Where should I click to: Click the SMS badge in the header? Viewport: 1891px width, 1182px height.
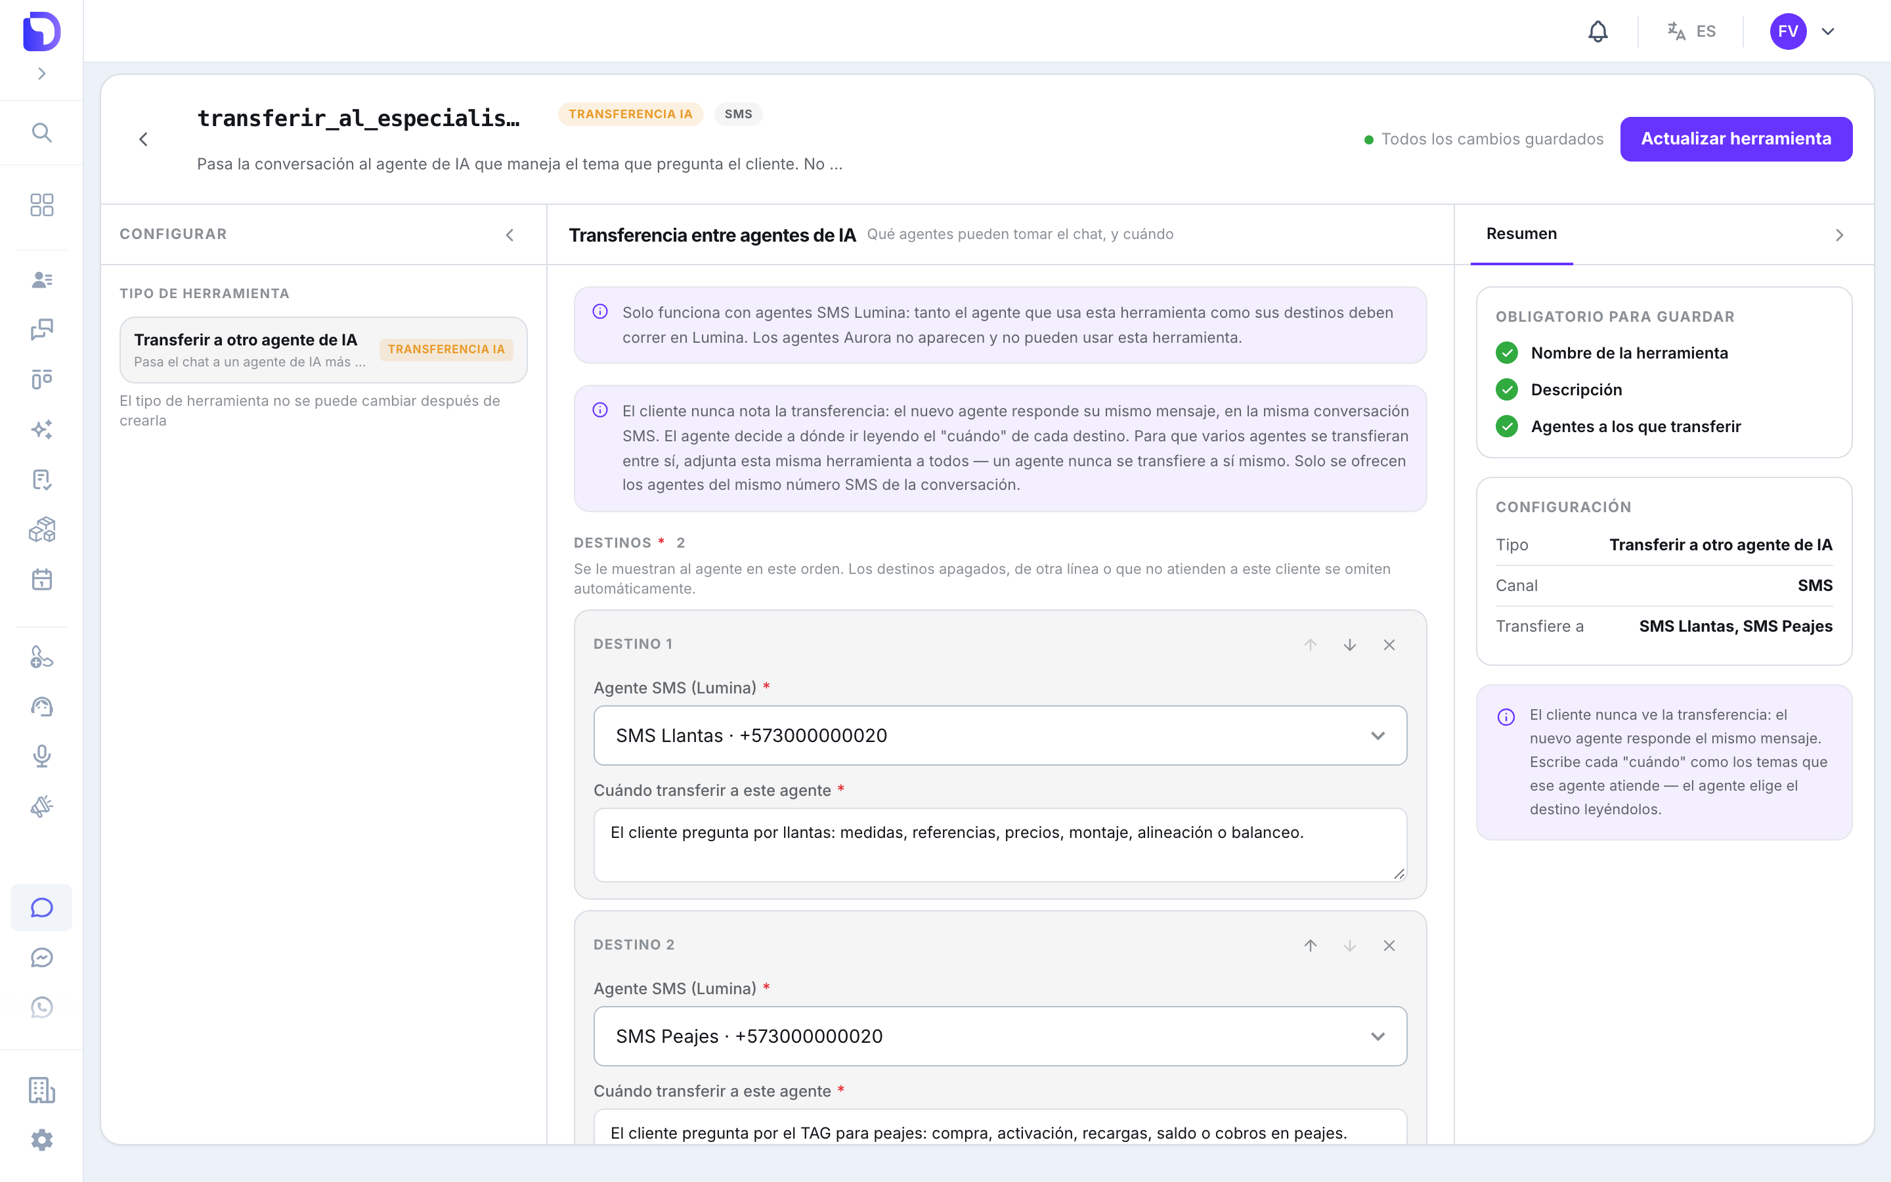pos(739,114)
